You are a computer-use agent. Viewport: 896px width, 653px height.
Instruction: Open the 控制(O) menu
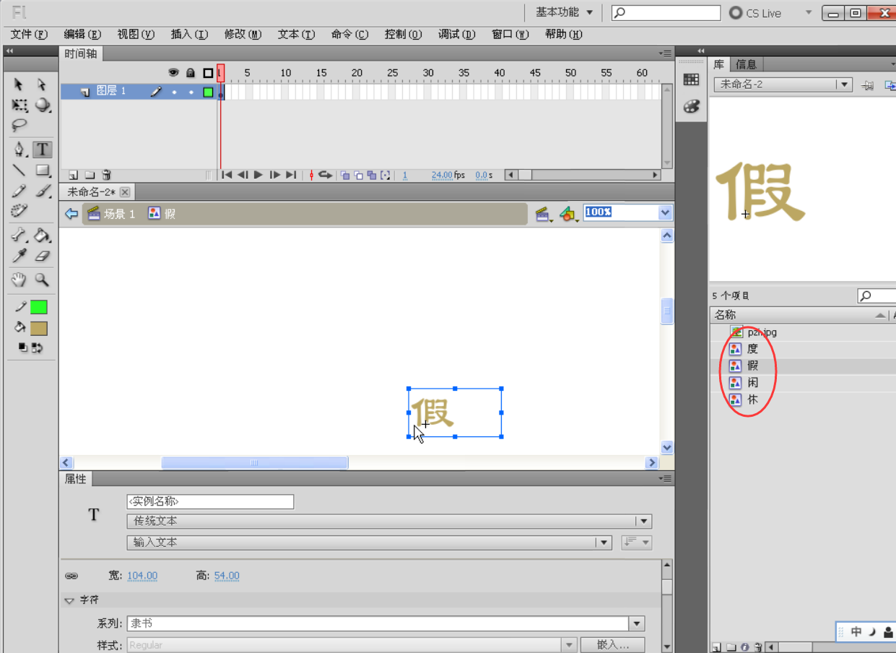403,34
